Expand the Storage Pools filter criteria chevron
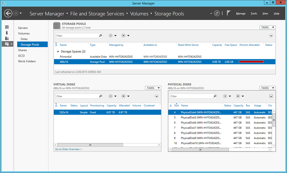Viewport: 287px width, 173px height. click(271, 36)
